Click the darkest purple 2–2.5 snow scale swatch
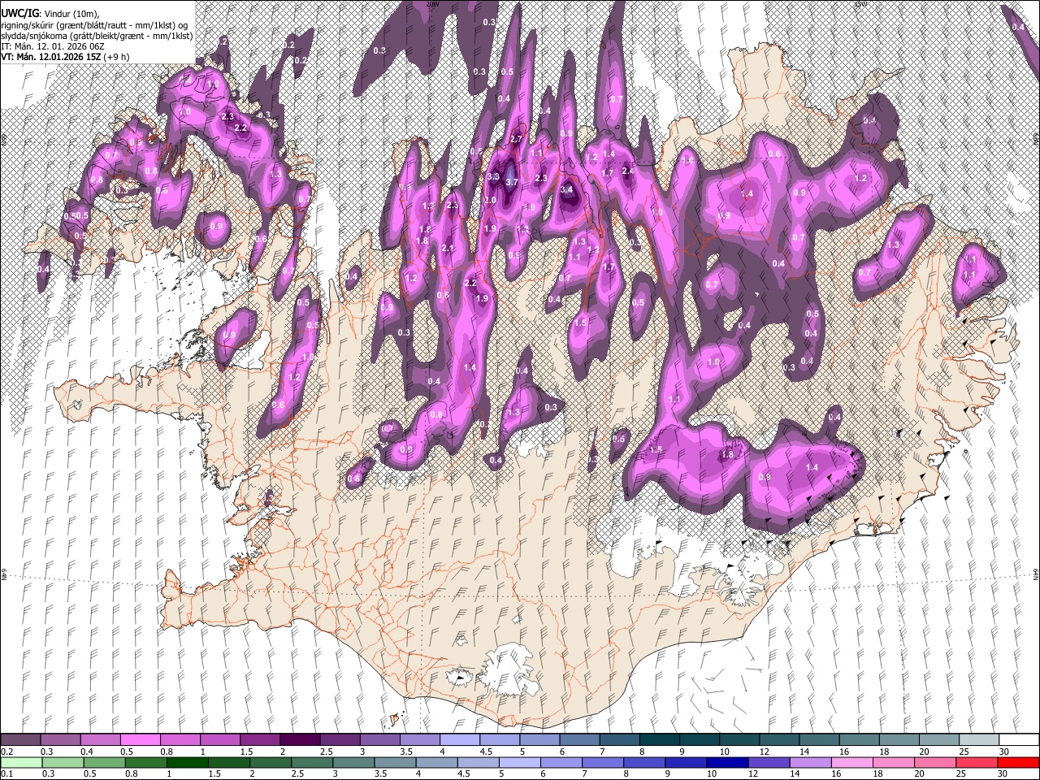Image resolution: width=1040 pixels, height=780 pixels. [299, 739]
